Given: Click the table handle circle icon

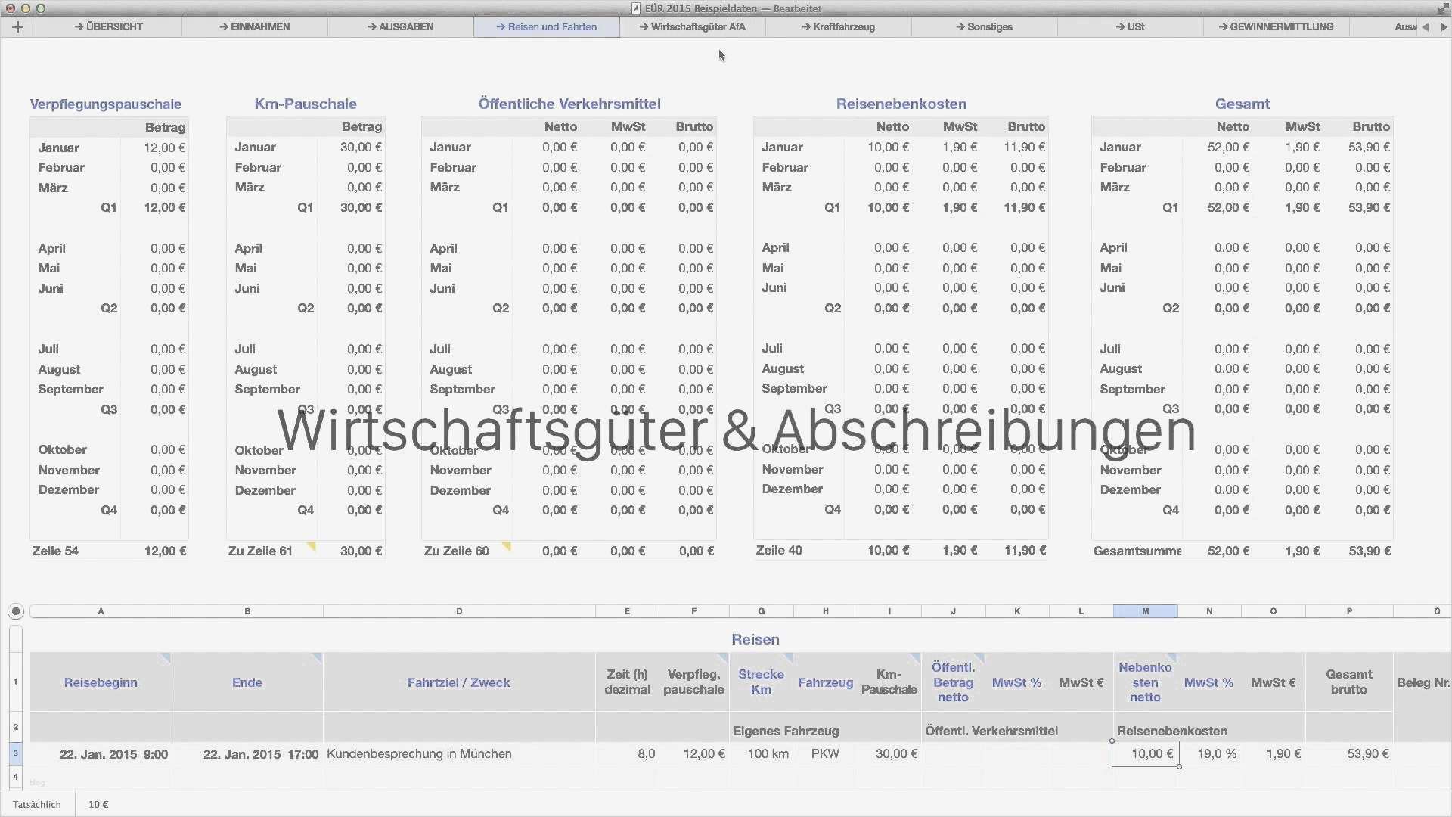Looking at the screenshot, I should pos(16,611).
